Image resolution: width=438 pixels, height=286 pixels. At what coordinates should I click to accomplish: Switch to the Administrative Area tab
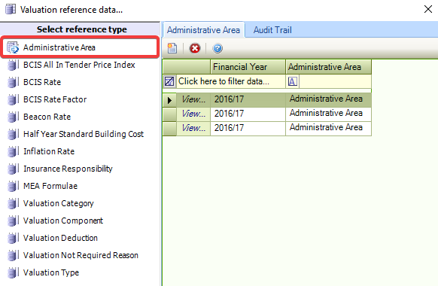pos(203,30)
